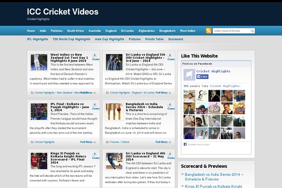The width and height of the screenshot is (282, 188).
Task: Open the England menu item
Action: click(111, 31)
